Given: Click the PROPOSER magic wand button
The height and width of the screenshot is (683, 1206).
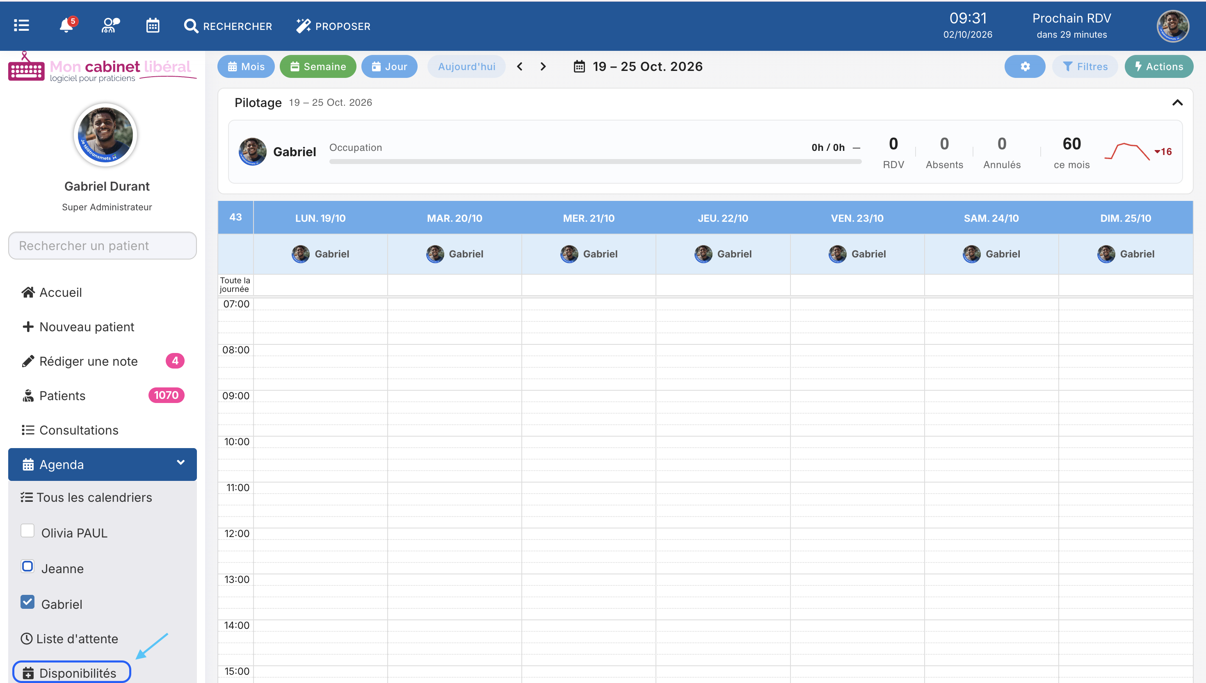Looking at the screenshot, I should coord(333,26).
